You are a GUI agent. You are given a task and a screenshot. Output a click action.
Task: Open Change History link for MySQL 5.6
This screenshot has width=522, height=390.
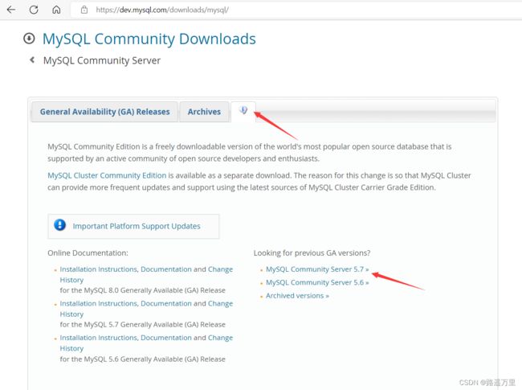[220, 338]
